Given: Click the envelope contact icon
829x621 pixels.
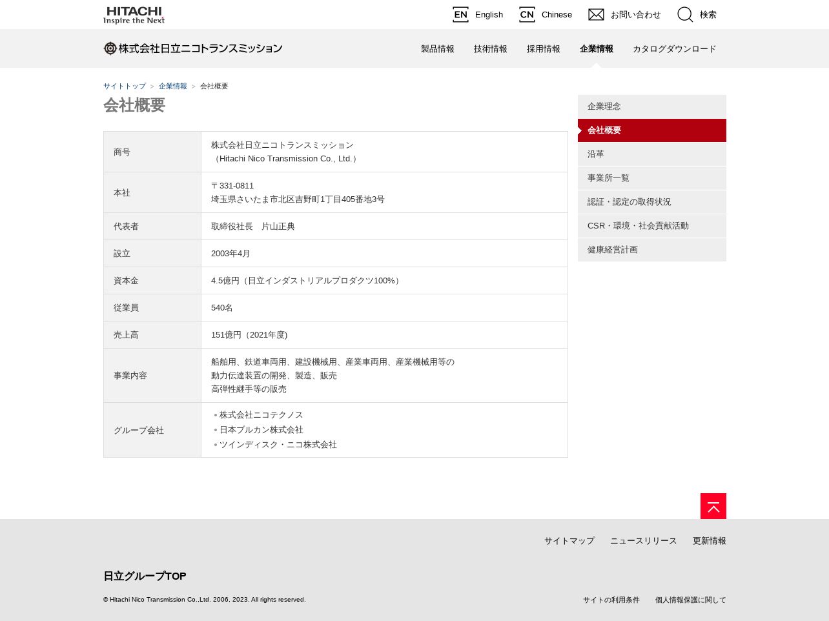Looking at the screenshot, I should tap(596, 15).
